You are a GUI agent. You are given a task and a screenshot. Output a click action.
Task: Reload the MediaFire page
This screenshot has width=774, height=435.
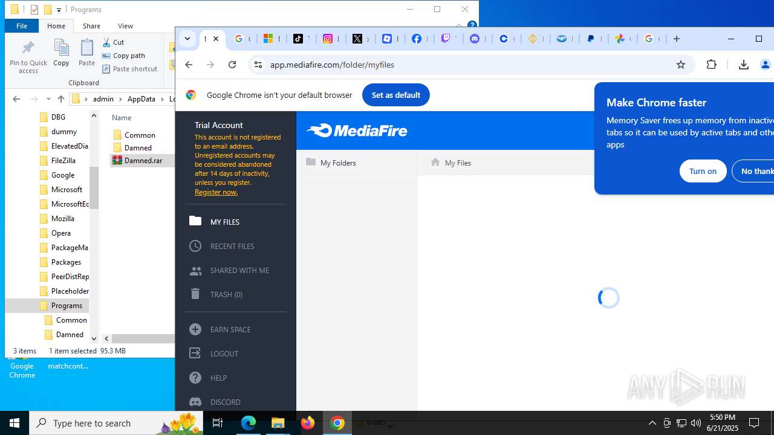pos(232,65)
